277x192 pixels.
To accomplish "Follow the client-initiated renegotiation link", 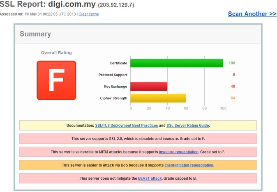I will [189, 165].
